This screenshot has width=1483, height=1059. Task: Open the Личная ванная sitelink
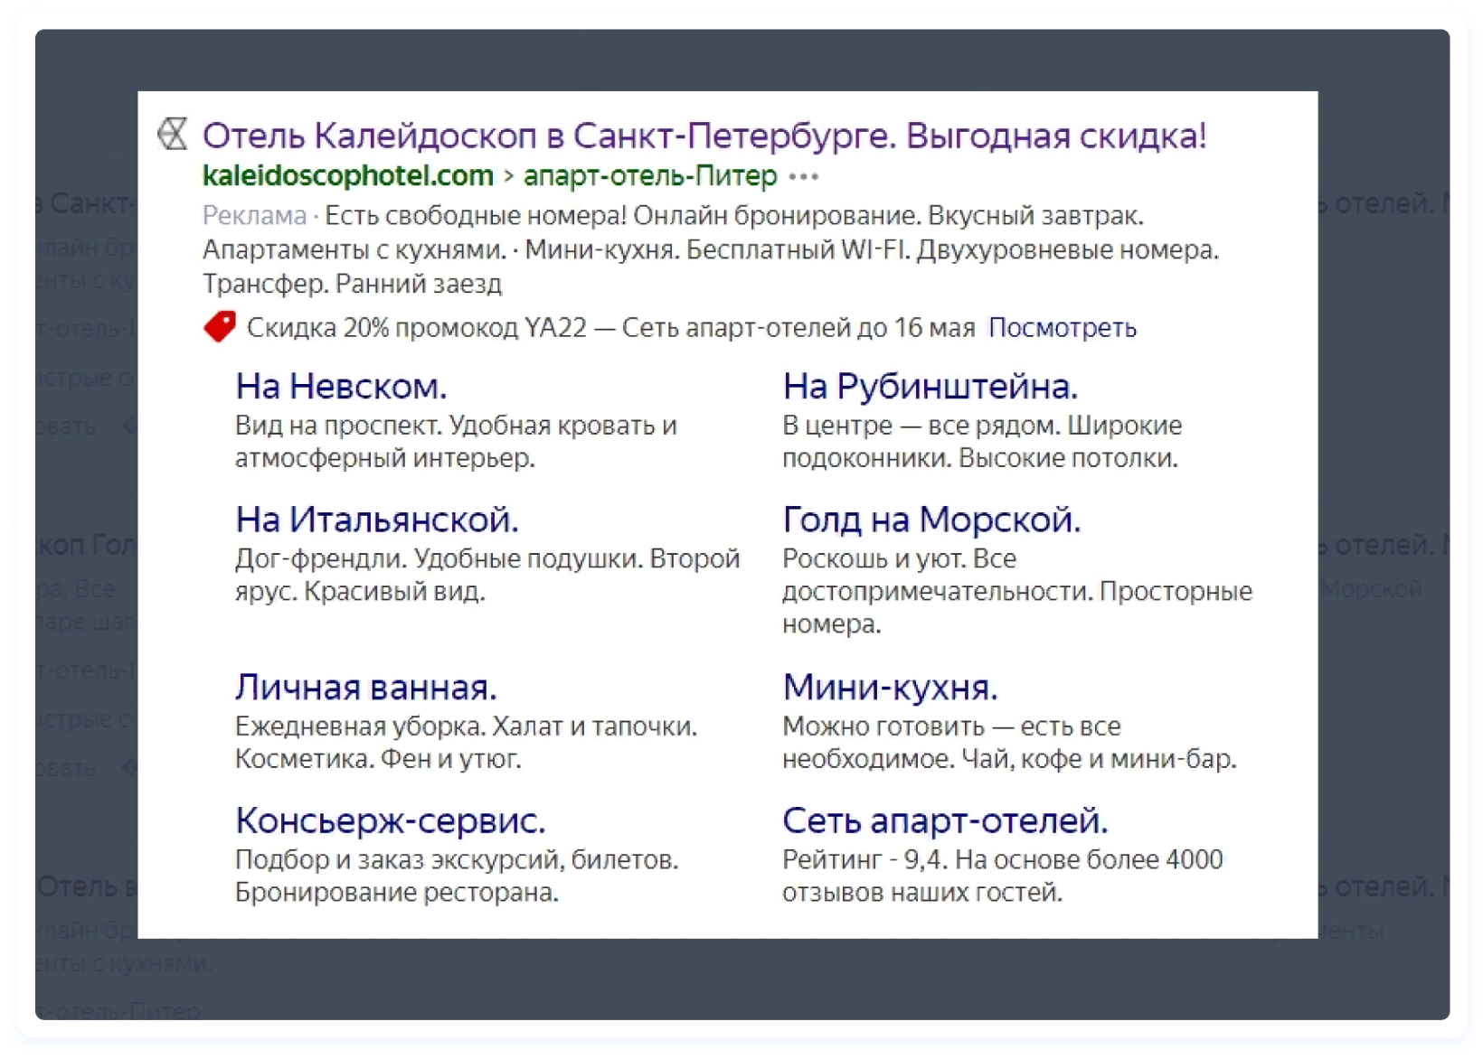click(x=366, y=688)
